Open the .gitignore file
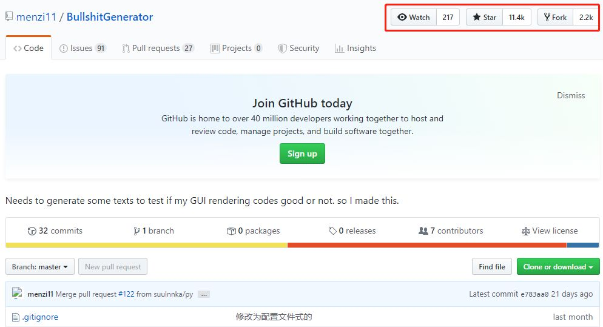 coord(40,317)
